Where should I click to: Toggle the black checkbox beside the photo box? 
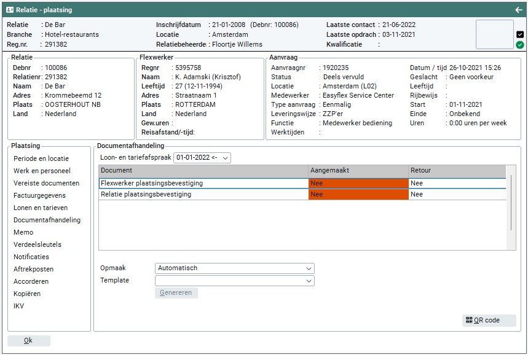point(520,34)
